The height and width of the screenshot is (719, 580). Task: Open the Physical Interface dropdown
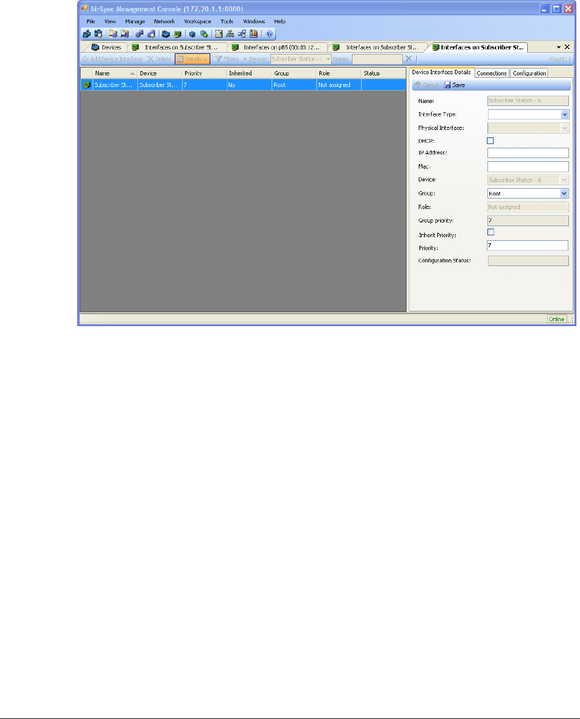click(565, 128)
